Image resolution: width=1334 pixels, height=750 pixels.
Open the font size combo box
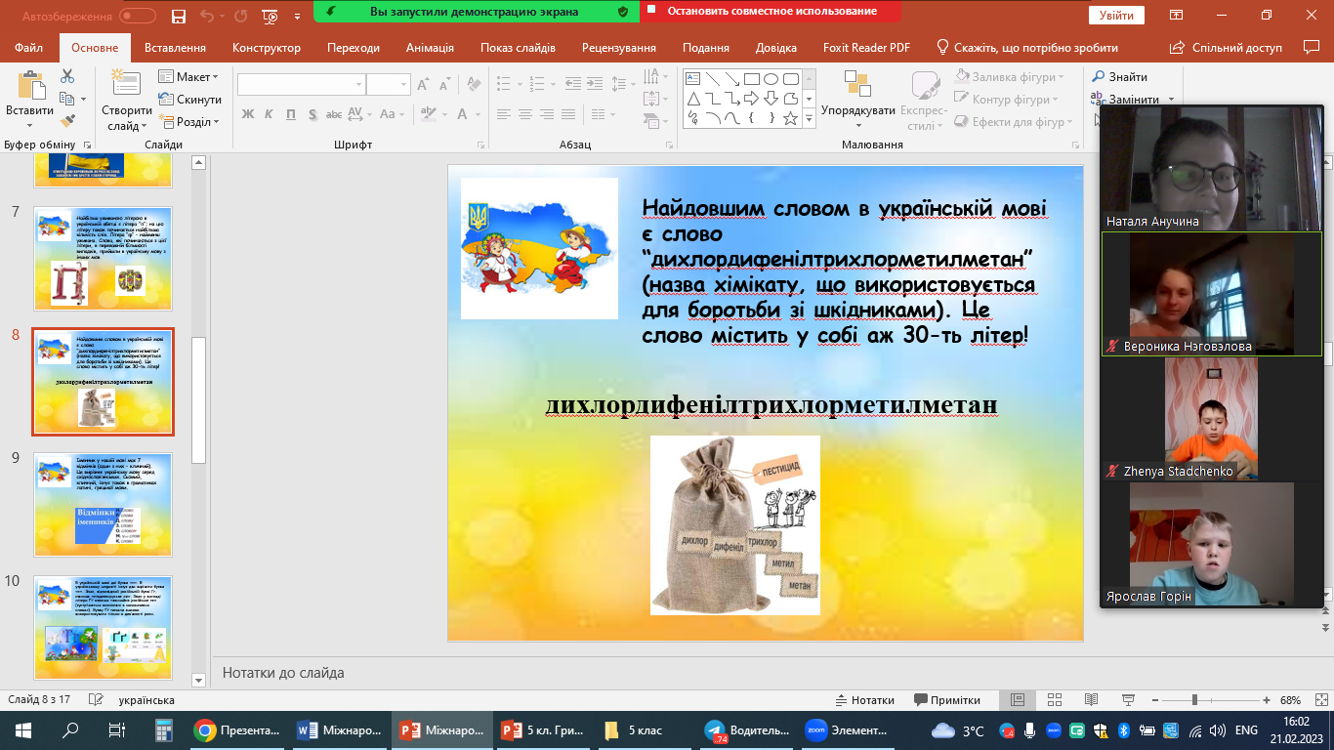tap(389, 85)
